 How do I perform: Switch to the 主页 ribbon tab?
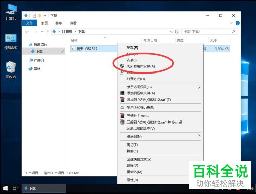45,23
